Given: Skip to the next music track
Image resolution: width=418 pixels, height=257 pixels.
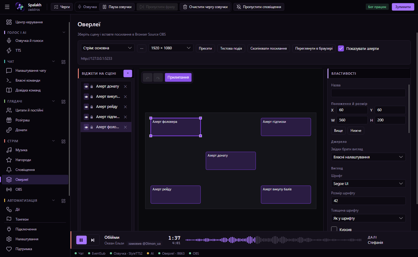Looking at the screenshot, I should pos(93,240).
